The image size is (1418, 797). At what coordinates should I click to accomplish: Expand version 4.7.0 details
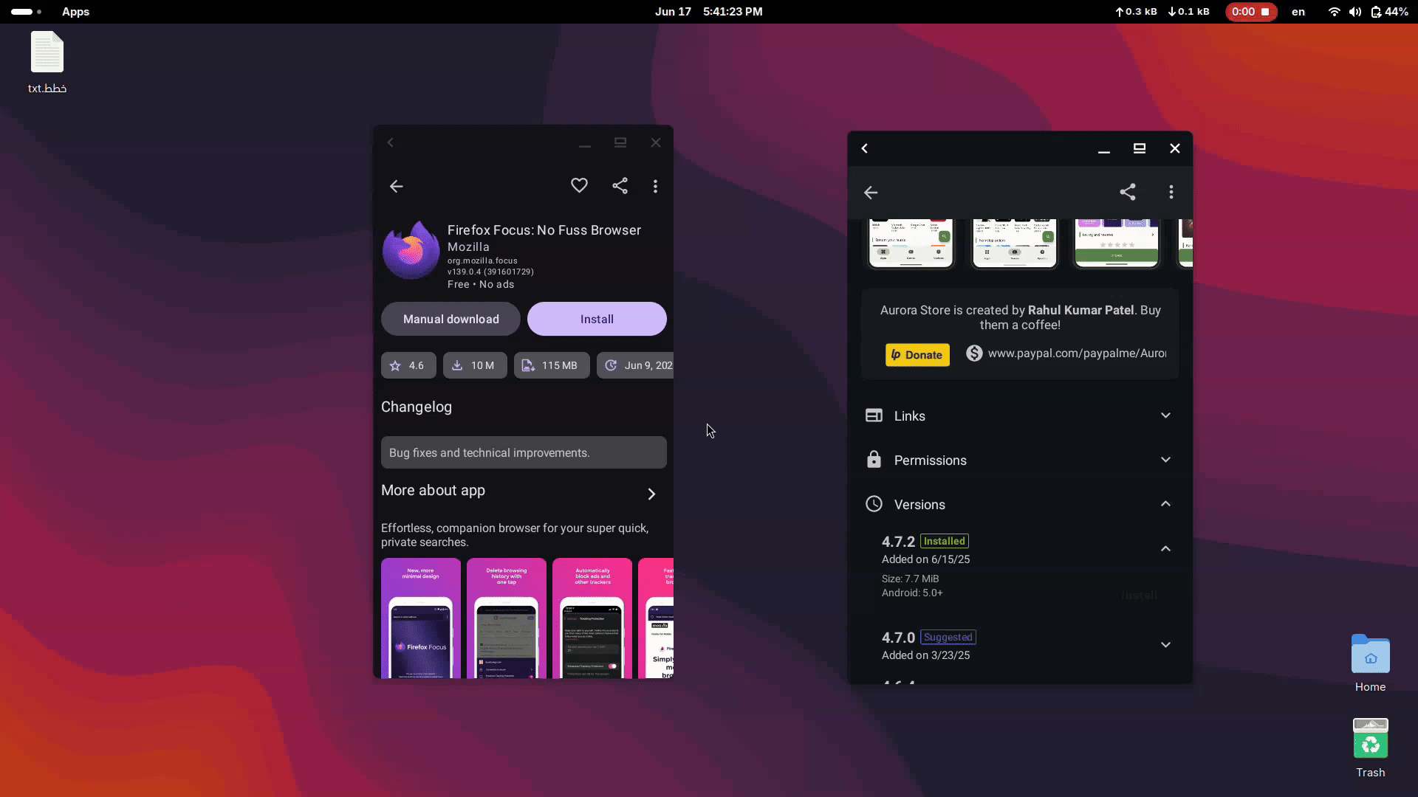(x=1165, y=645)
